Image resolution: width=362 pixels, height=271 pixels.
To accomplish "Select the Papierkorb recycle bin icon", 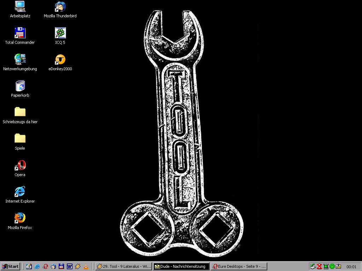I will (20, 89).
